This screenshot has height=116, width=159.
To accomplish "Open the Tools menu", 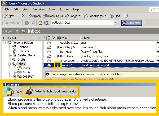I will 52,9.
